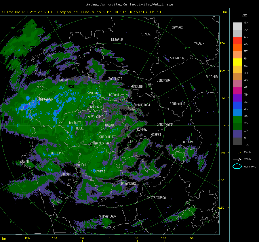Click the red 65 dBZ legend swatch
The height and width of the screenshot is (242, 259).
237,40
